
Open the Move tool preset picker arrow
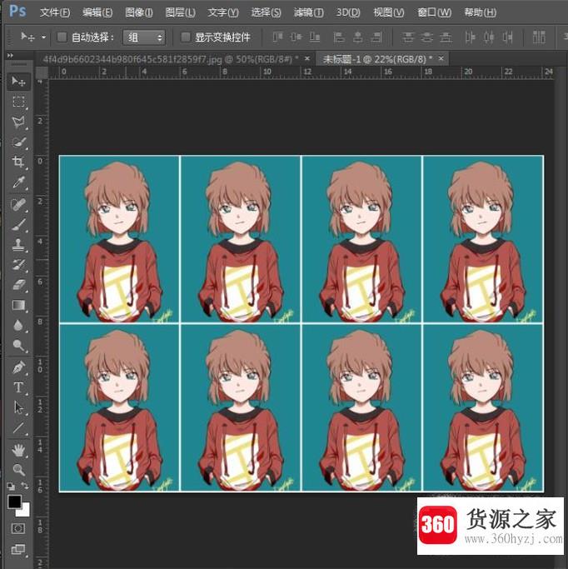43,37
